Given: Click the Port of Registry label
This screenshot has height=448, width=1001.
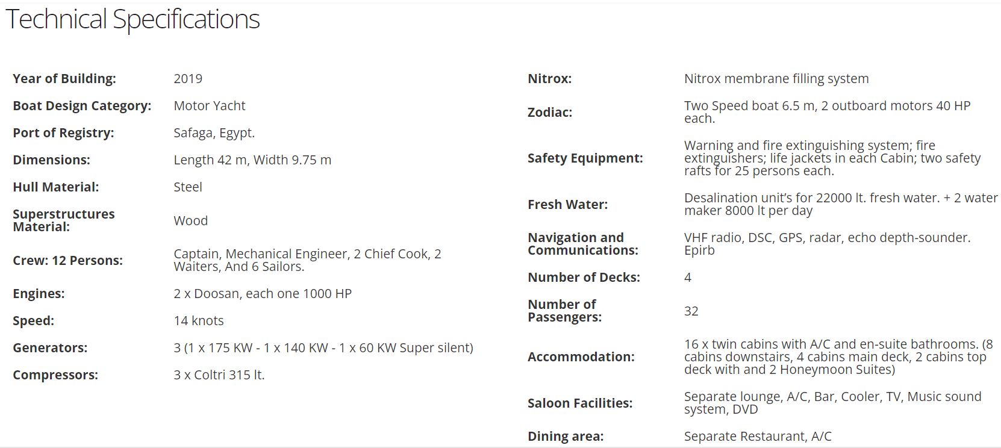Looking at the screenshot, I should point(63,133).
